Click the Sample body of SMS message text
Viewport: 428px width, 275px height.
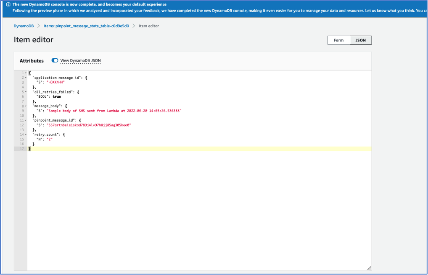pyautogui.click(x=114, y=111)
